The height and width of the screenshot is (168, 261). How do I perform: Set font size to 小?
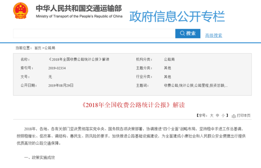point(223,115)
